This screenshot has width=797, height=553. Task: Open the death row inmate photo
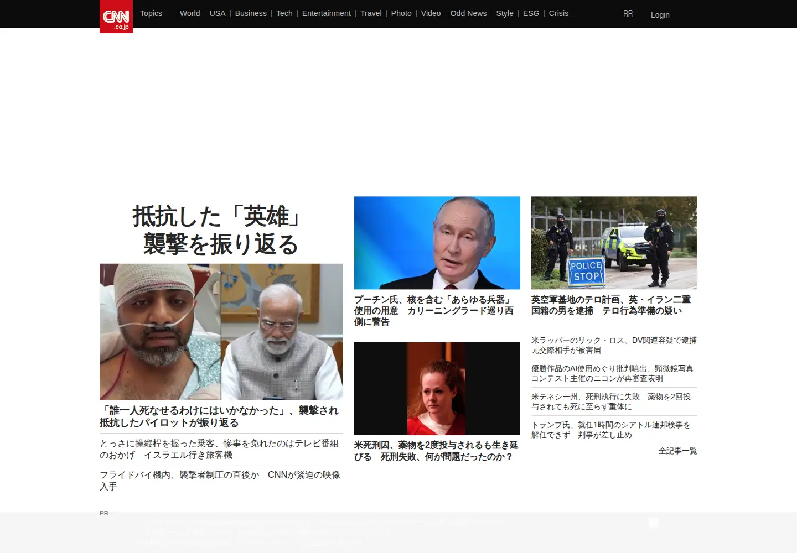pyautogui.click(x=437, y=389)
